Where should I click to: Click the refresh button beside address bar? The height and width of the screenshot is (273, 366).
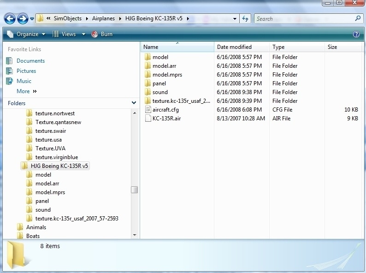[245, 18]
